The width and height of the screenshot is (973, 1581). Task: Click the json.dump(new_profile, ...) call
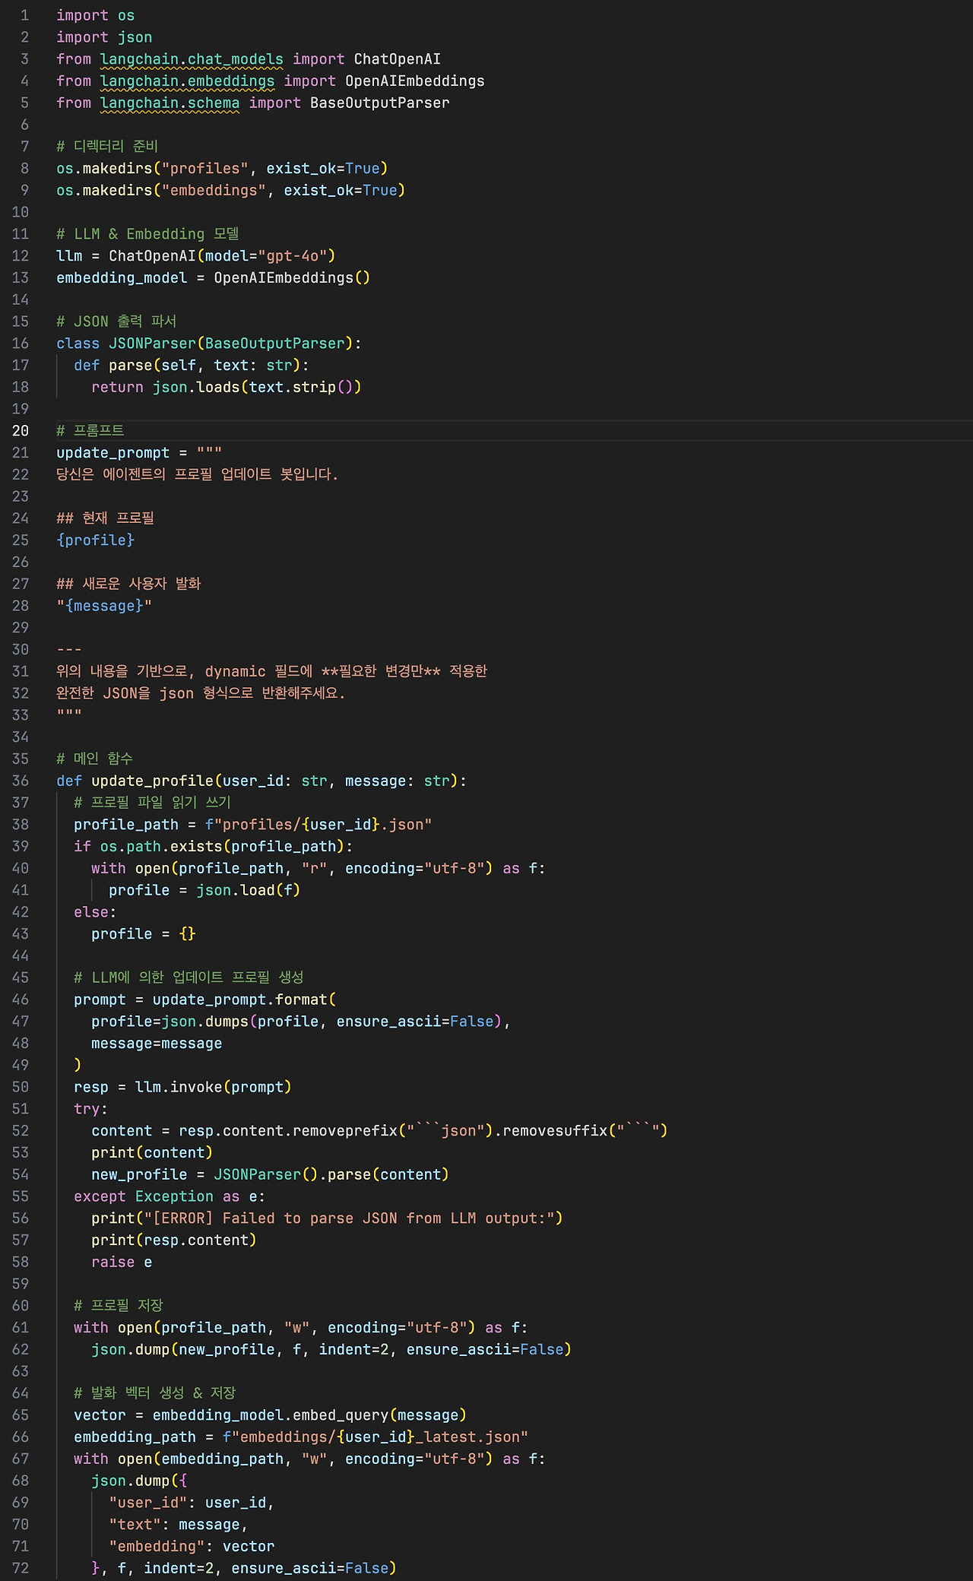[331, 1350]
